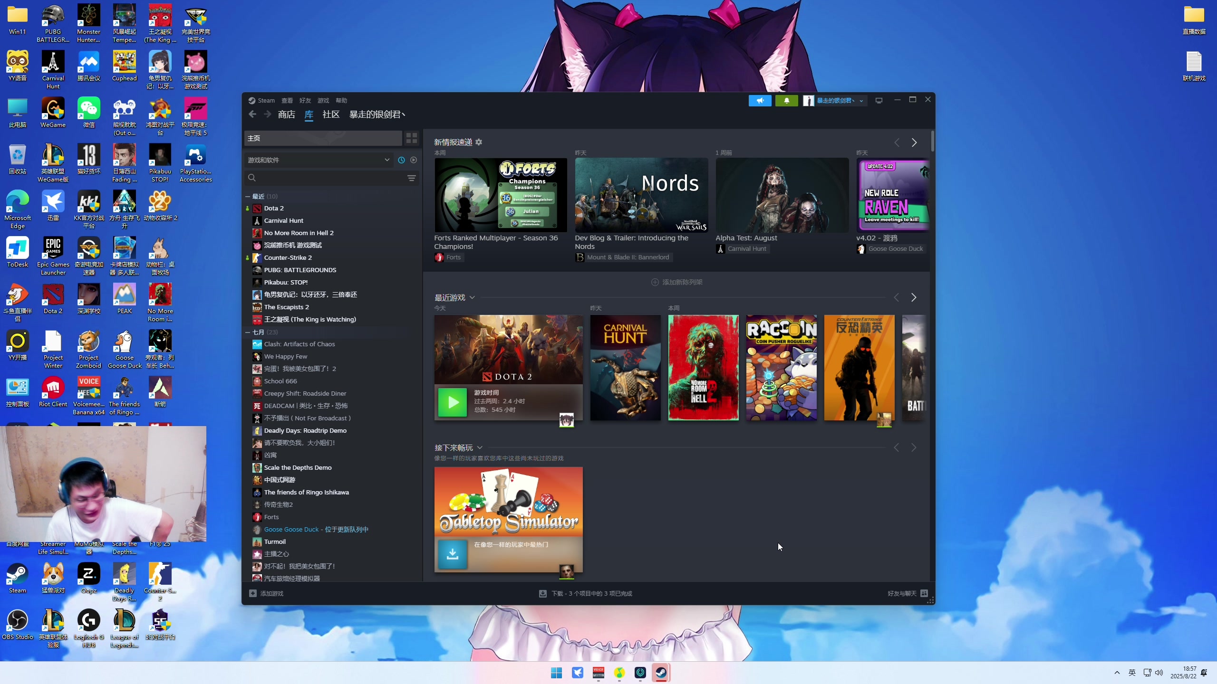Open the Dota 2 desktop shortcut

click(x=53, y=299)
